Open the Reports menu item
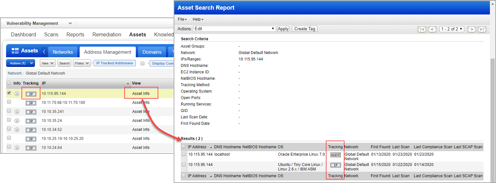496x183 pixels. 75,34
